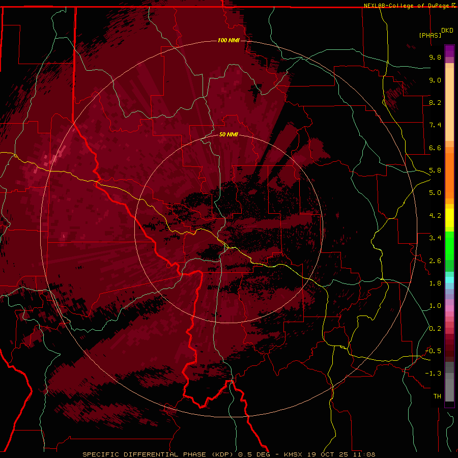
Task: Click the DKD product label
Action: [447, 31]
